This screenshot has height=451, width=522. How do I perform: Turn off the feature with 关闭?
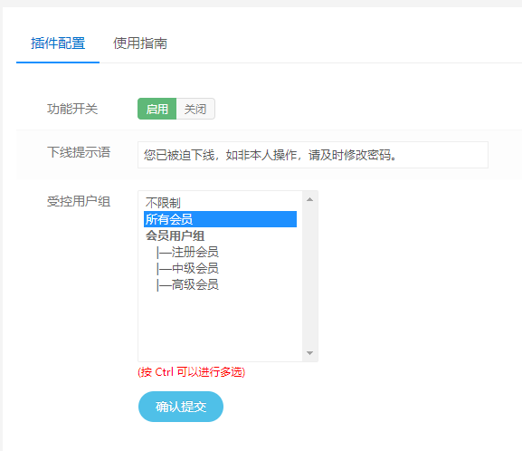195,109
